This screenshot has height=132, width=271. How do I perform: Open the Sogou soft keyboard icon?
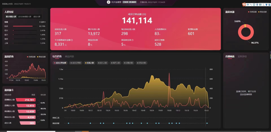(260, 5)
